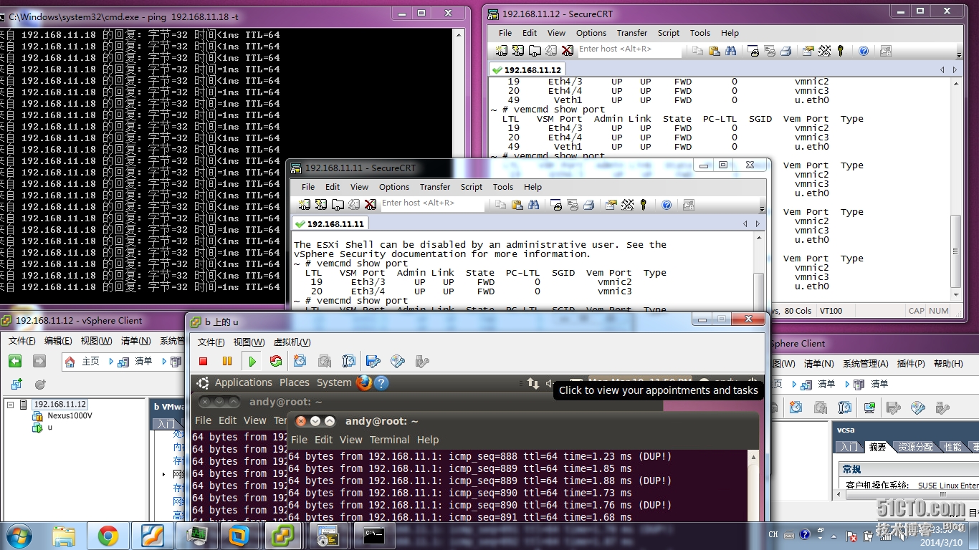979x550 pixels.
Task: Click Find binoculars icon in 192.168.11.11 SecureCRT
Action: 533,205
